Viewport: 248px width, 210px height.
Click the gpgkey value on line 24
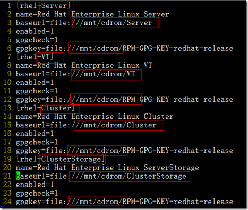(x=150, y=202)
